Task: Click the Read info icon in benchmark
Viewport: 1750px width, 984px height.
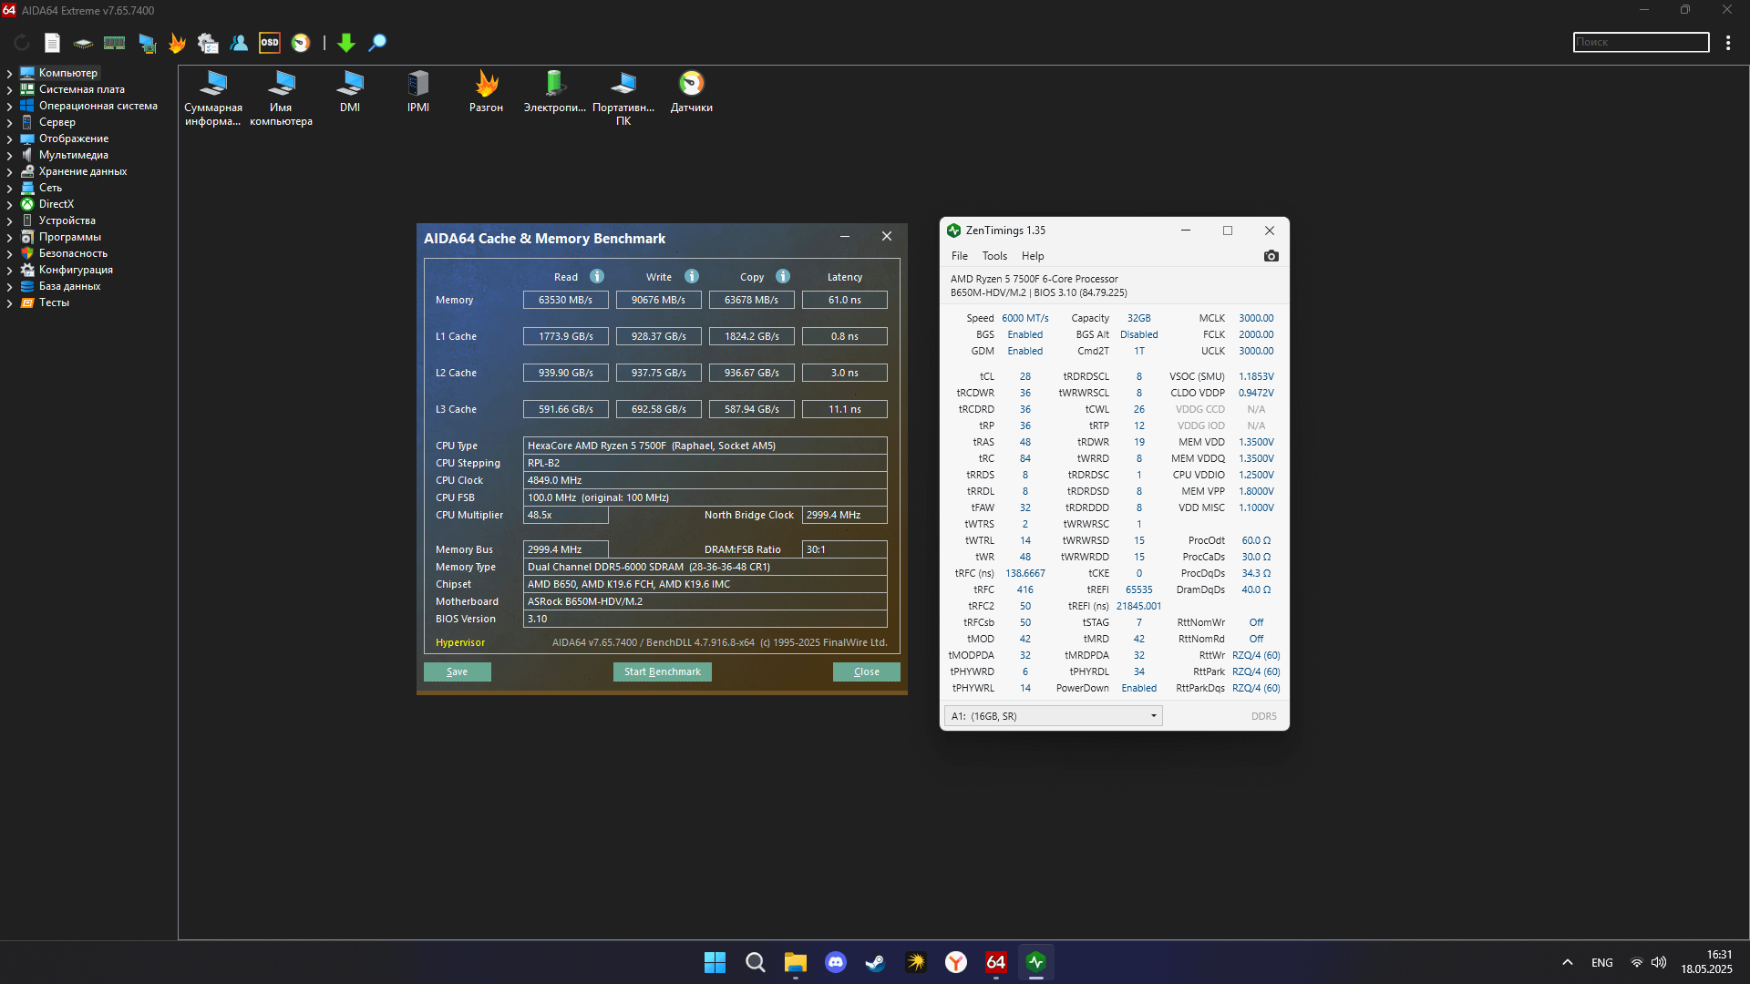Action: 597,276
